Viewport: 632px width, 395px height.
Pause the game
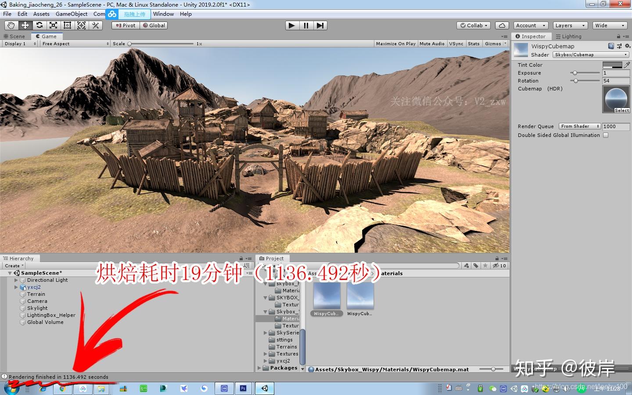(x=306, y=25)
